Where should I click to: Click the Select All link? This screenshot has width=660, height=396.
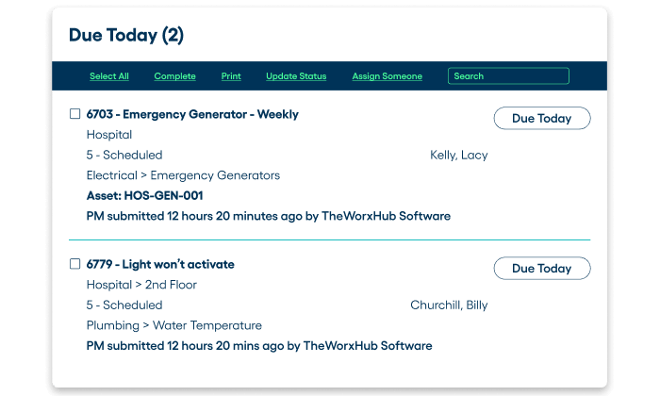(109, 76)
